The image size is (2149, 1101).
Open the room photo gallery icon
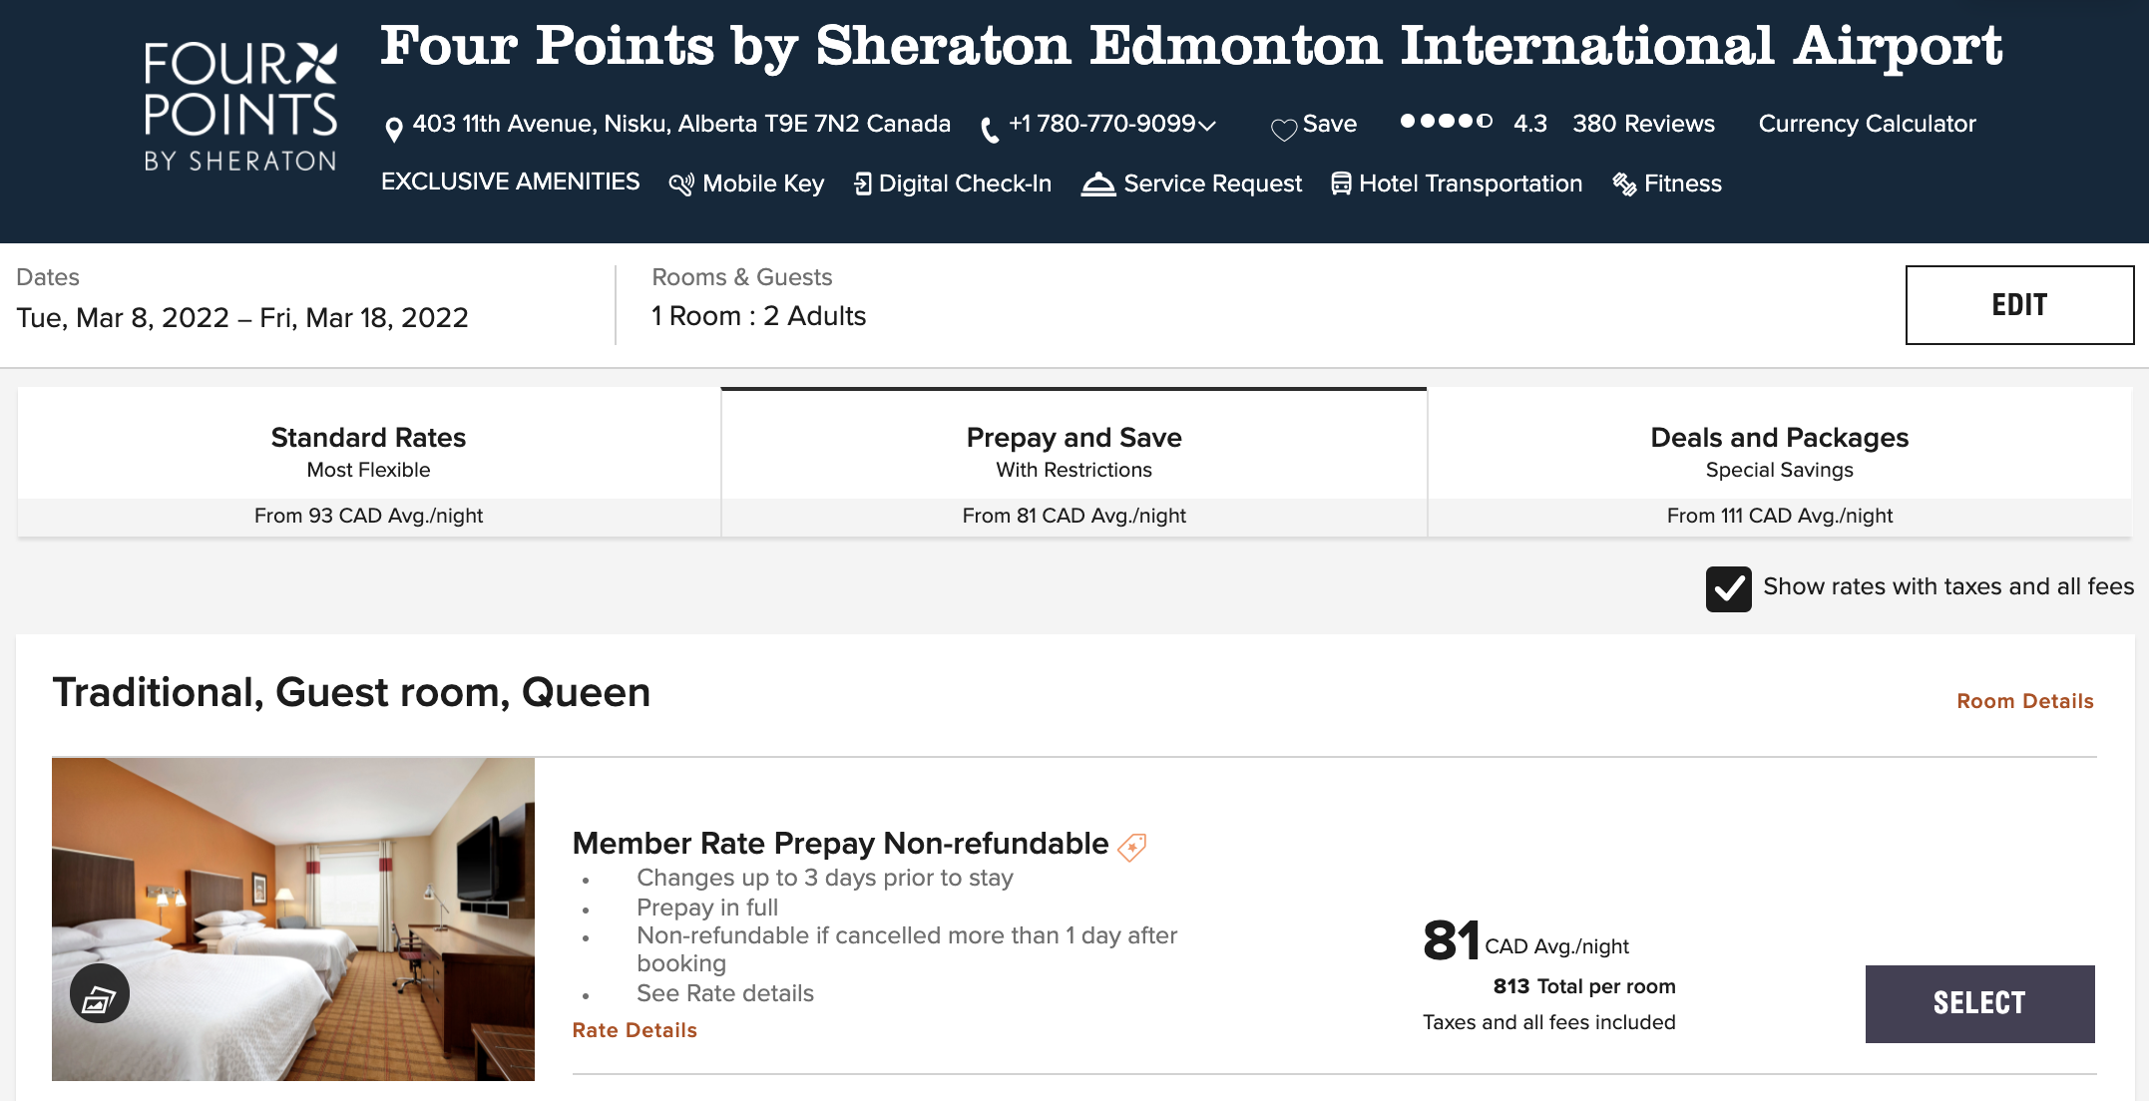pos(100,994)
